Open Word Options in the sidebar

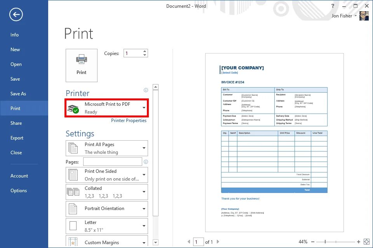point(19,190)
